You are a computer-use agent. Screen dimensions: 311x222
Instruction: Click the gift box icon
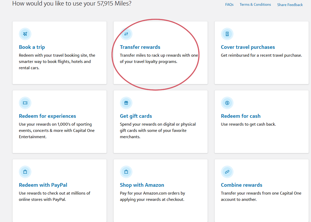(126, 103)
